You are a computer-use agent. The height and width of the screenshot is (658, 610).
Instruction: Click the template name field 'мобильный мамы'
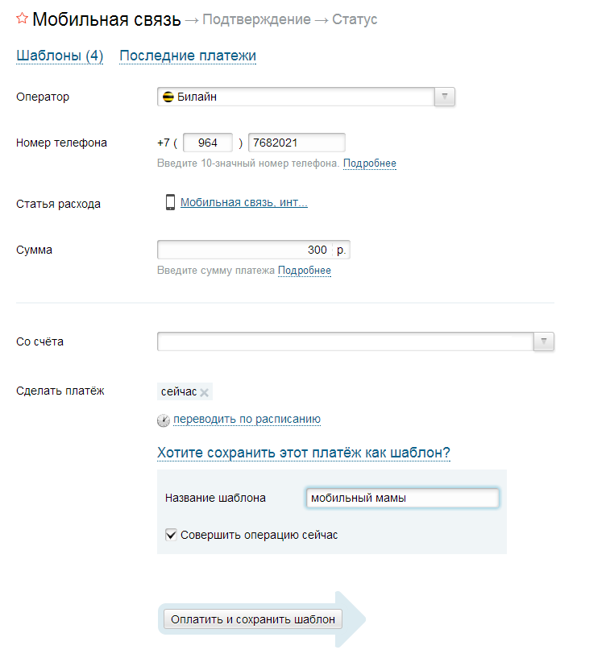(403, 498)
